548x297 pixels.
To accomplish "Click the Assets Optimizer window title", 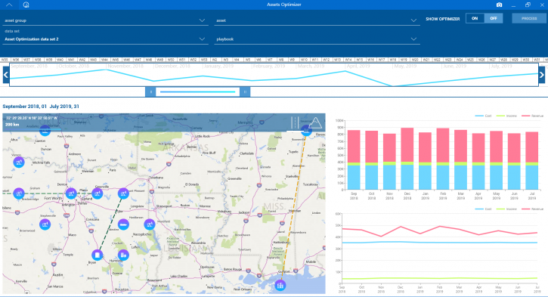I will click(x=283, y=5).
